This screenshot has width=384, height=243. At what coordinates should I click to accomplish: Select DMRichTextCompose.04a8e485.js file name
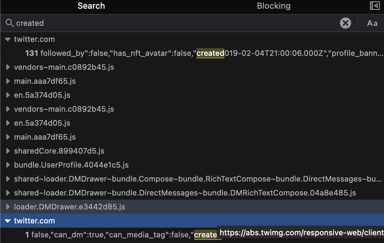tap(185, 193)
